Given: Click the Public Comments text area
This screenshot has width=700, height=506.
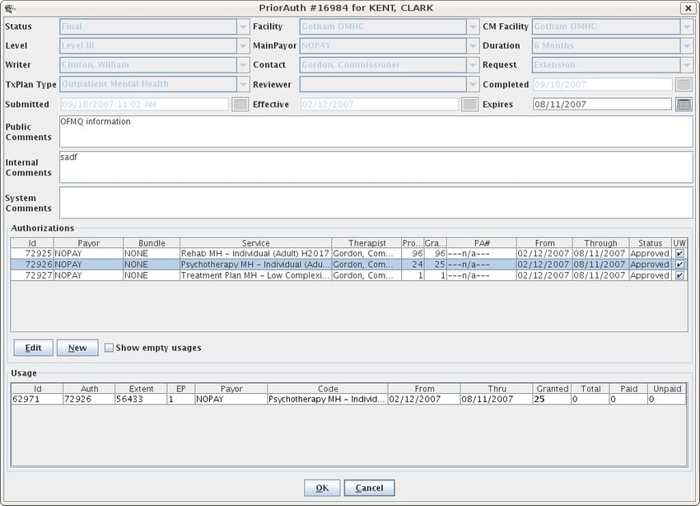Looking at the screenshot, I should coord(376,131).
